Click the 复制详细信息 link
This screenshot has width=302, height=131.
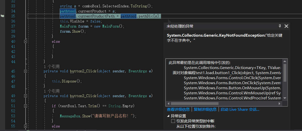[205, 110]
